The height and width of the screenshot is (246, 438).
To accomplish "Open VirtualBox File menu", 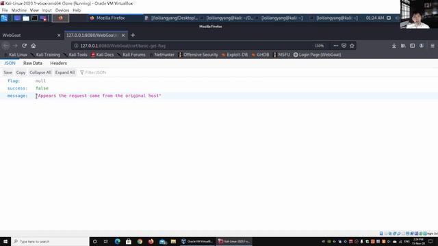I will pos(5,10).
